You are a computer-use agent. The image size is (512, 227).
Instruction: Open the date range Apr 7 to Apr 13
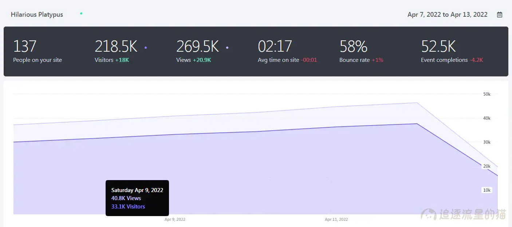(447, 15)
